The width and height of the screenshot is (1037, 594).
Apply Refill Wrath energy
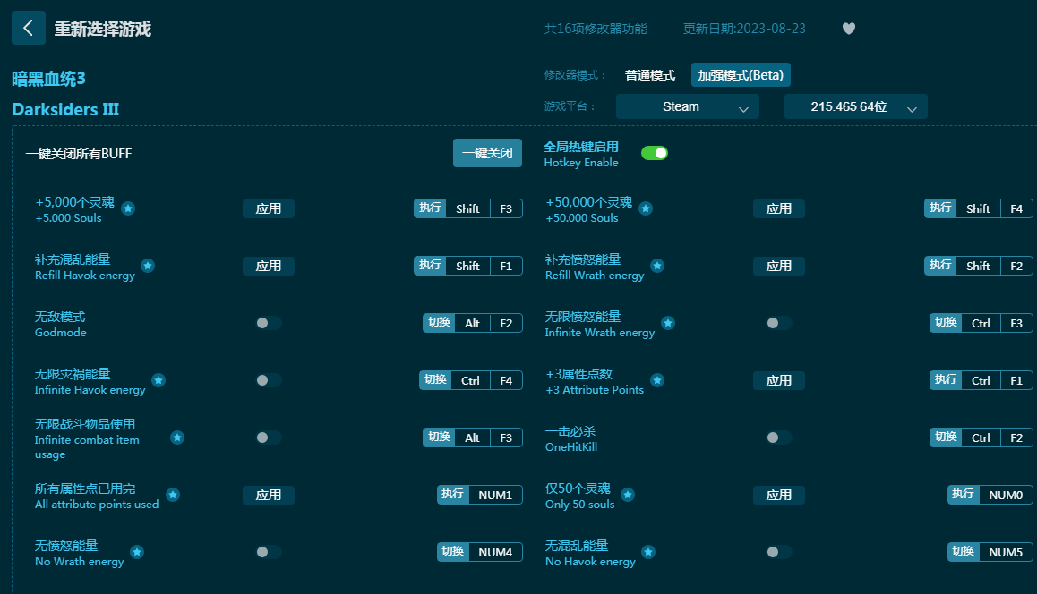coord(778,266)
